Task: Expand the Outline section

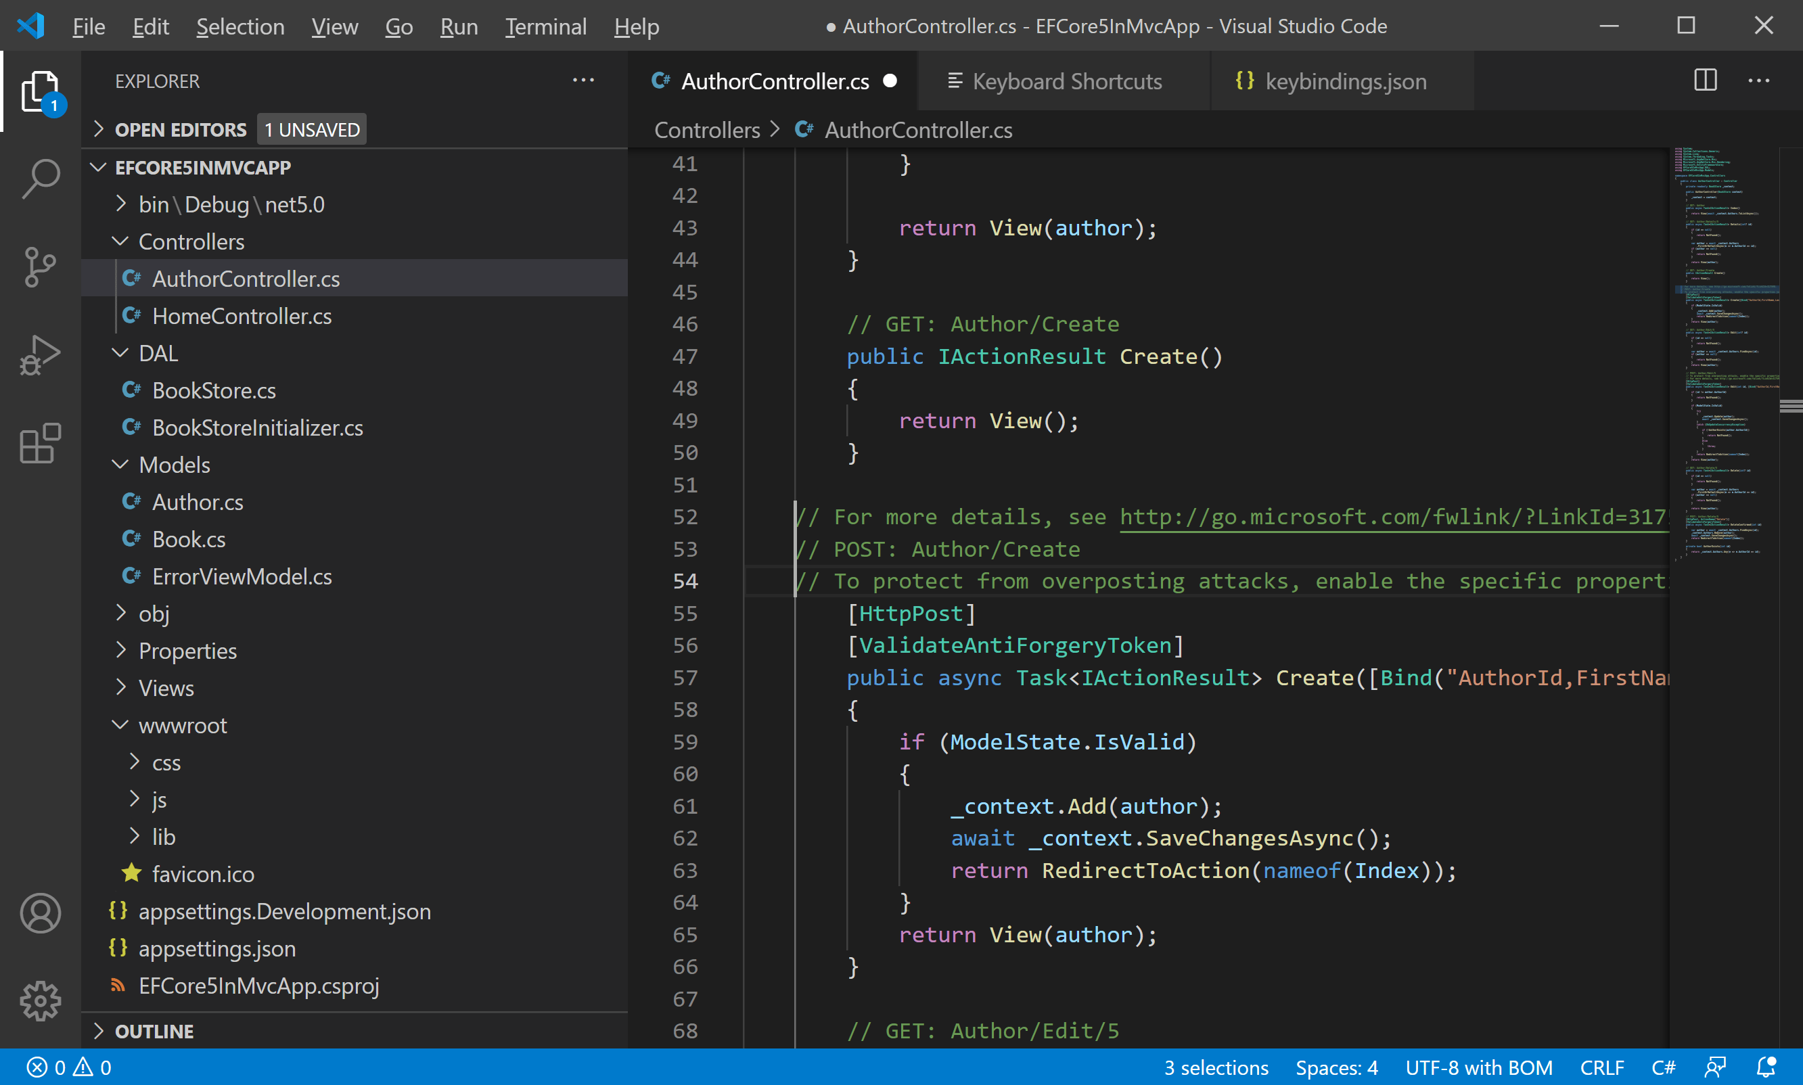Action: 355,1032
